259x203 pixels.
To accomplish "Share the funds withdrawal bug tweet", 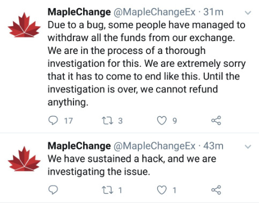I will (216, 121).
